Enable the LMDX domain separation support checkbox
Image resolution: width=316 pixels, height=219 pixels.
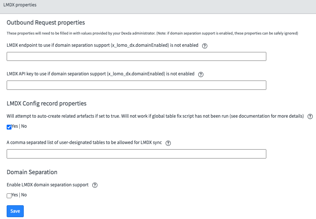pos(9,196)
